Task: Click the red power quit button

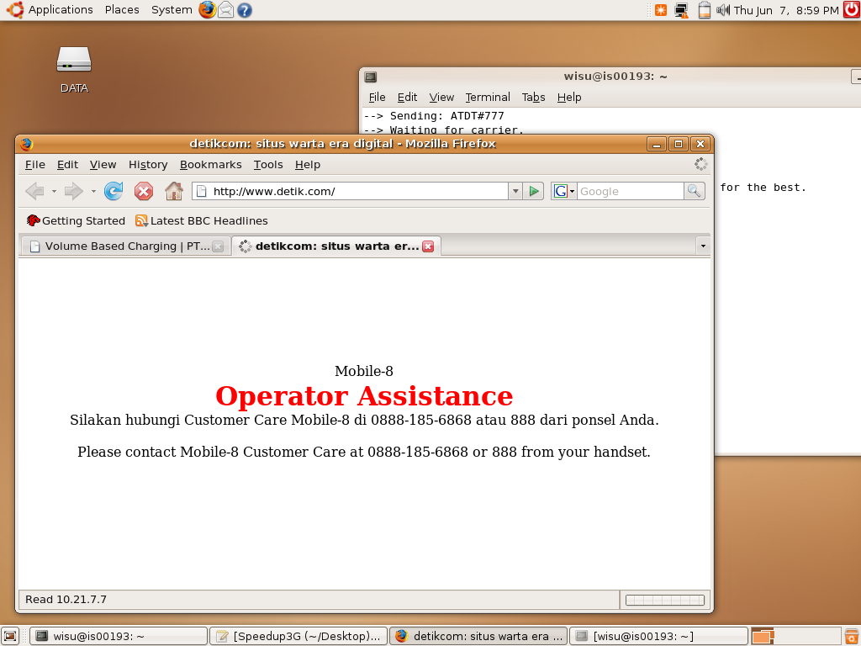Action: (x=852, y=9)
